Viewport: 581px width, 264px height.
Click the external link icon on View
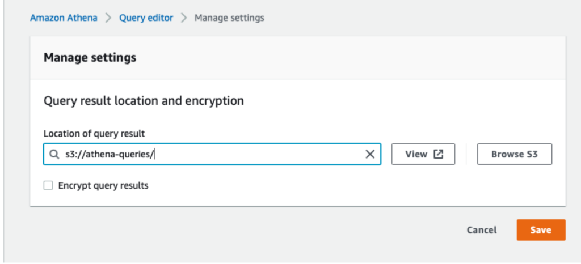point(438,154)
